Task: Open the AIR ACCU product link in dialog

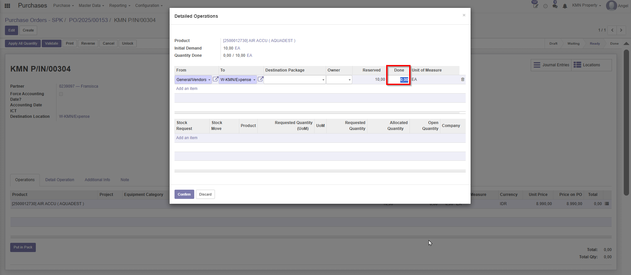Action: point(259,41)
